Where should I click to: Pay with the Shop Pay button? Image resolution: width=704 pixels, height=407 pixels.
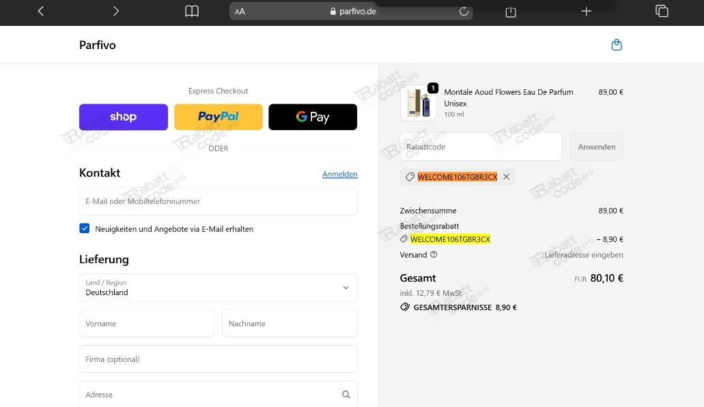124,117
